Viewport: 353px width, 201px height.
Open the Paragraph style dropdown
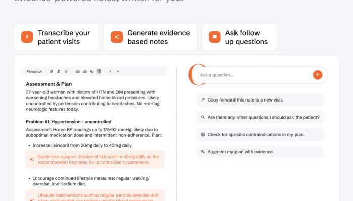(35, 71)
